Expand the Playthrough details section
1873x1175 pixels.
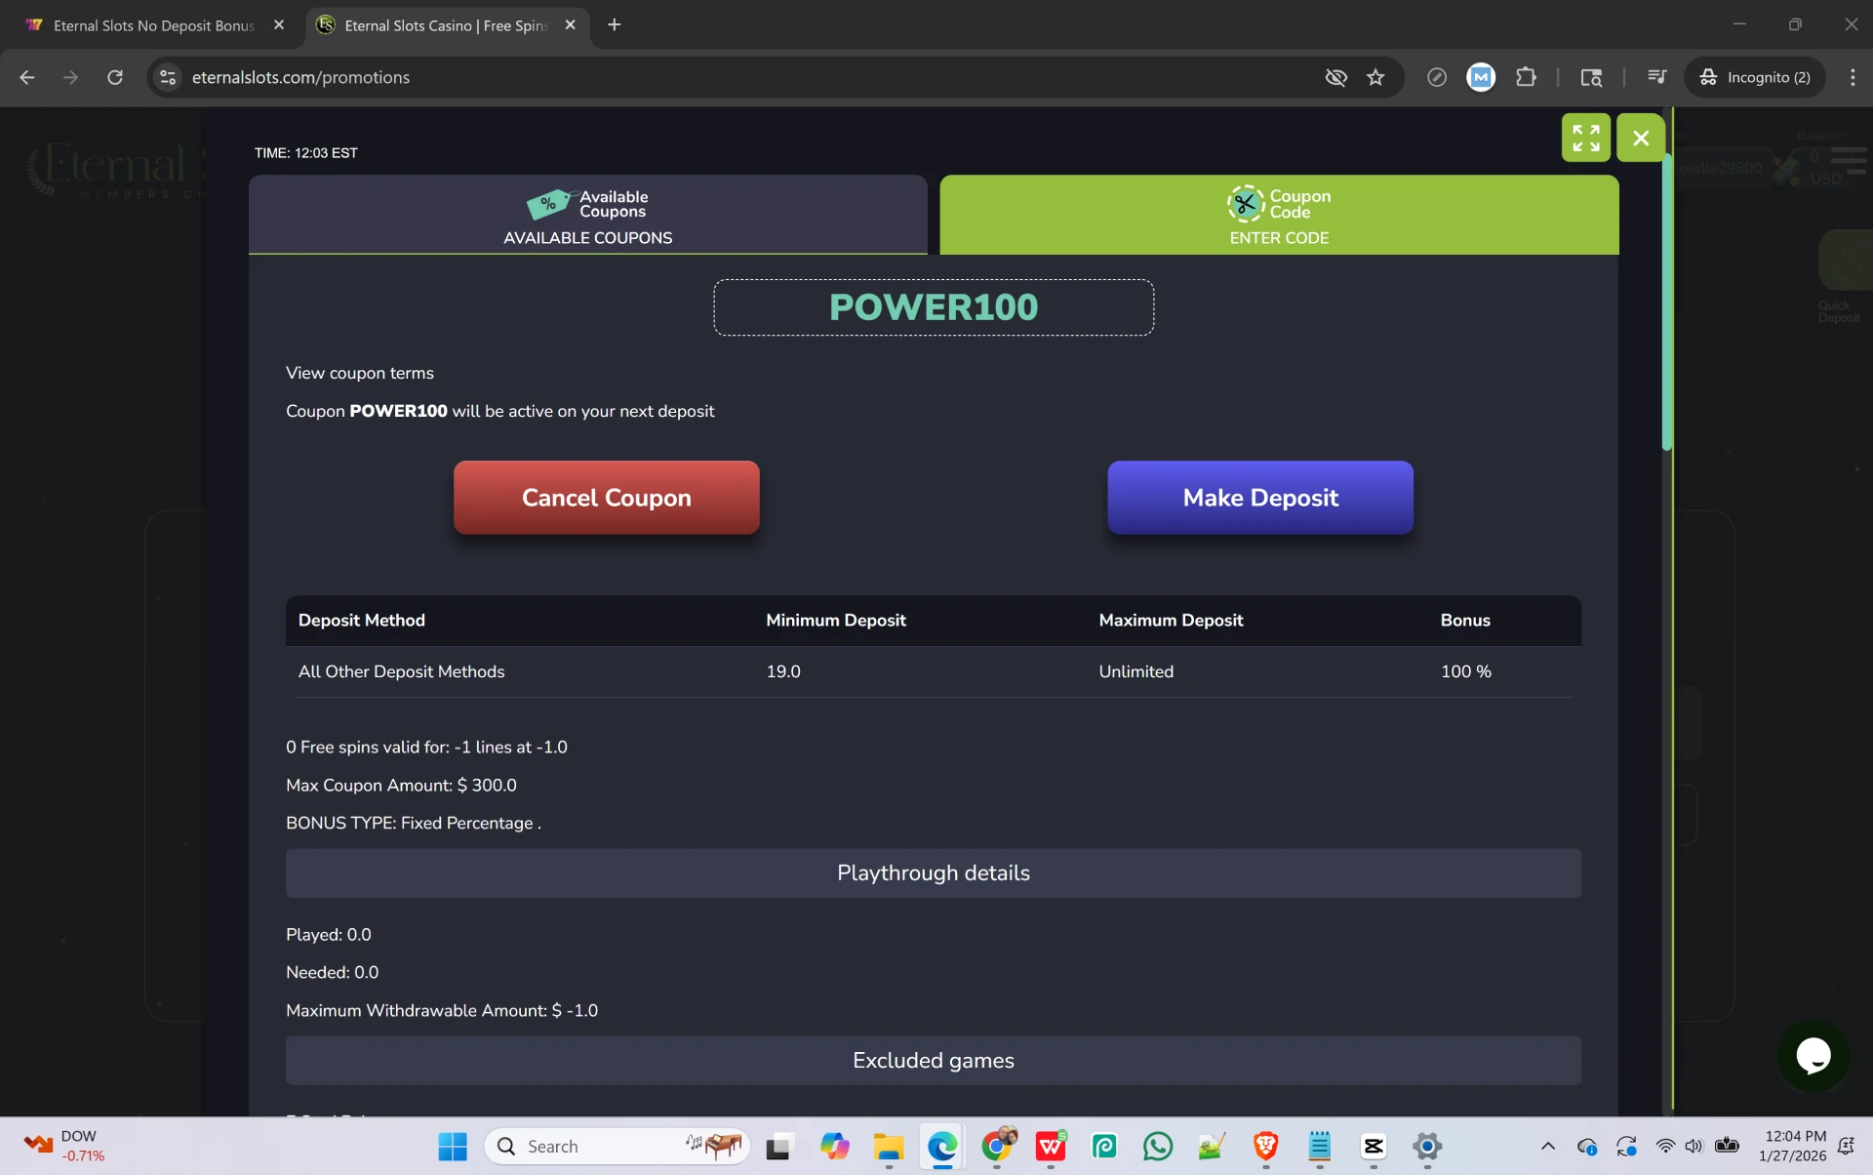pyautogui.click(x=933, y=872)
